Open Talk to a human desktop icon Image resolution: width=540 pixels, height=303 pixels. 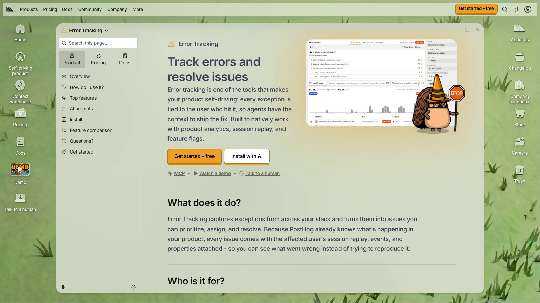[x=20, y=202]
